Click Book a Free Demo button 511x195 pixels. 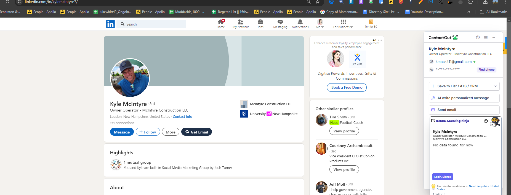click(347, 87)
